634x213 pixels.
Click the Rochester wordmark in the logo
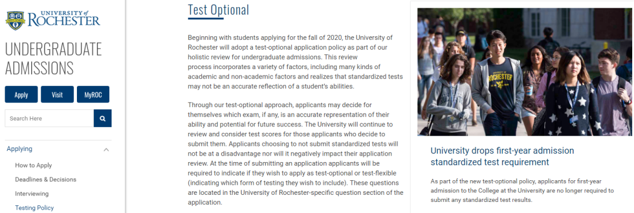click(63, 20)
